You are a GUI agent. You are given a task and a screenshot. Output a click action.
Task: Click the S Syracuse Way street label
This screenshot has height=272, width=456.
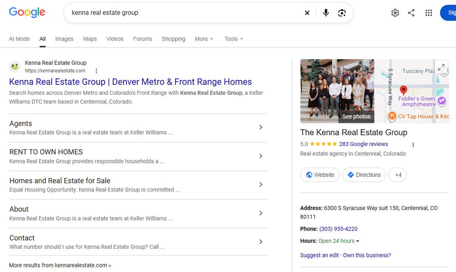(390, 87)
